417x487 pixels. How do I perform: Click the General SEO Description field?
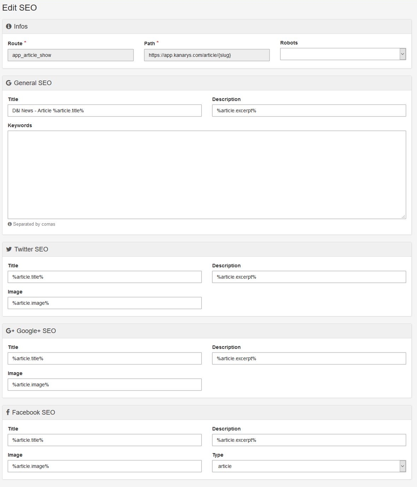[309, 111]
